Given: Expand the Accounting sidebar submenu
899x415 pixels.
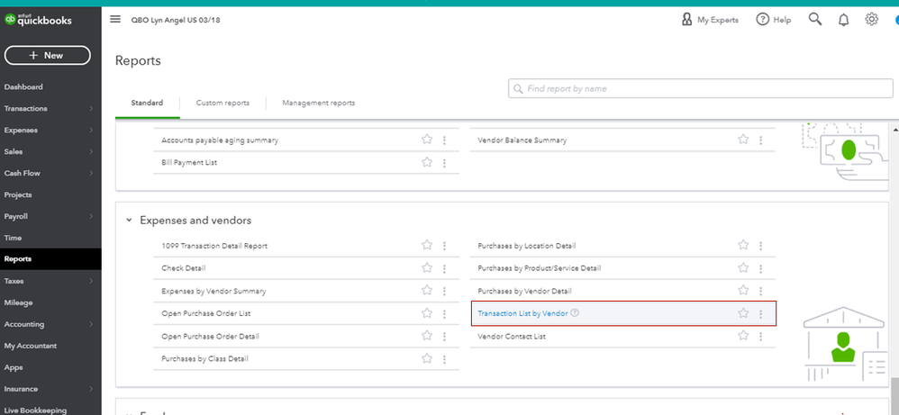Looking at the screenshot, I should tap(90, 324).
